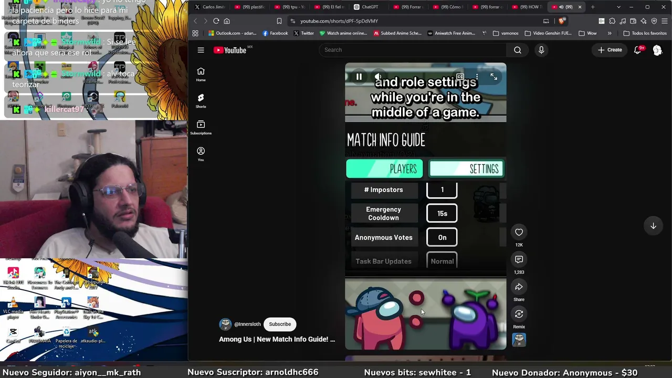
Task: Open the tab search dropdown arrow
Action: coord(618,7)
